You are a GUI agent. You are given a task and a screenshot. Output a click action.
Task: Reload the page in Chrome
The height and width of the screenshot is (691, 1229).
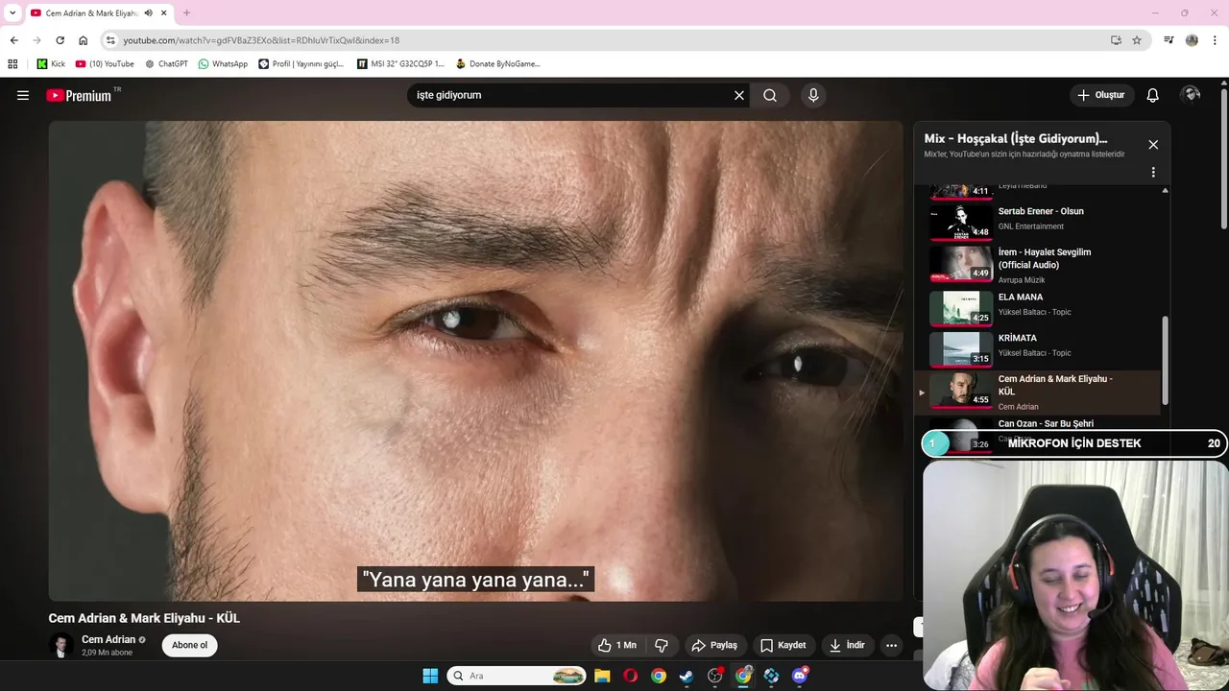(60, 40)
